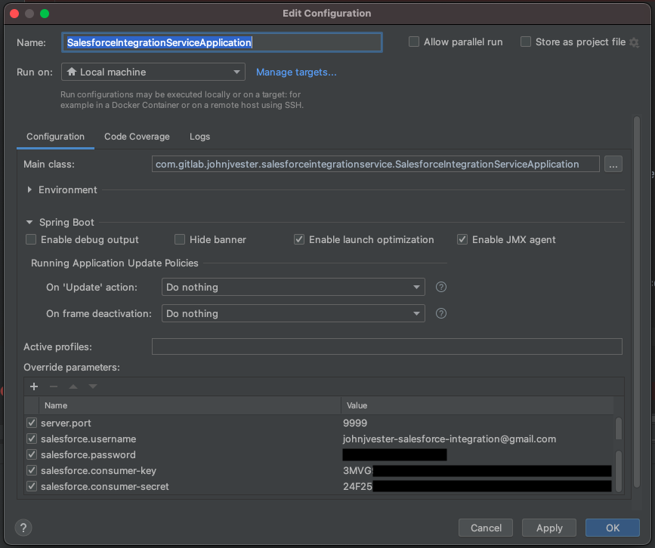The image size is (655, 548).
Task: Click the remove parameter minus icon
Action: click(54, 386)
